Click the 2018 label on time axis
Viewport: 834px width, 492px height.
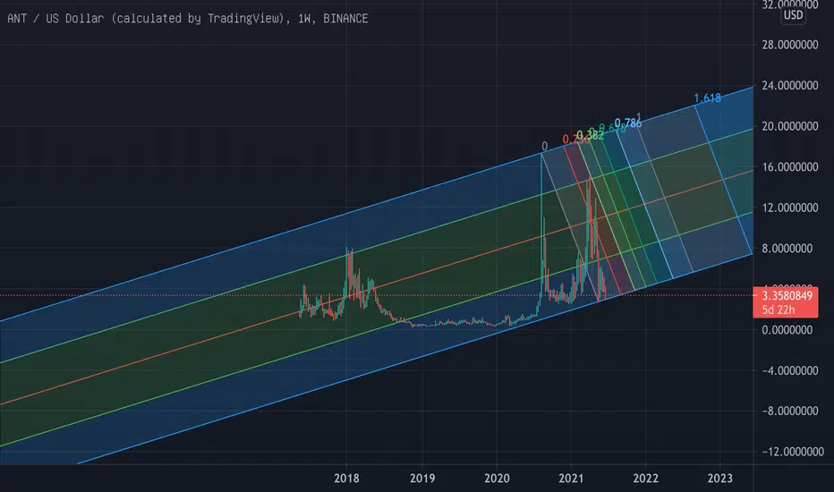346,479
